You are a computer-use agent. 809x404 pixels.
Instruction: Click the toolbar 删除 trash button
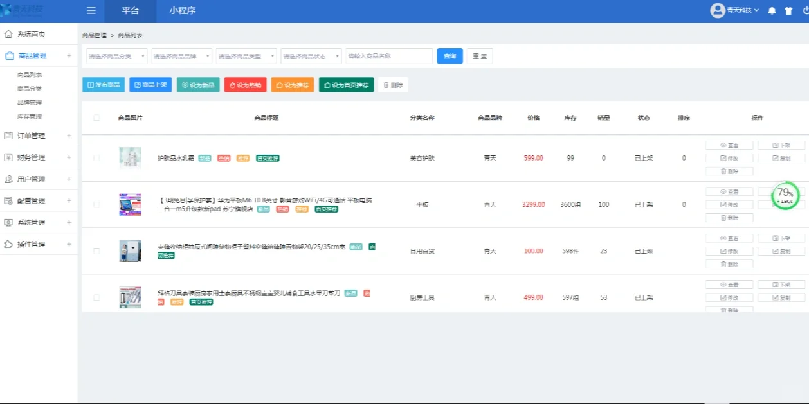point(393,85)
